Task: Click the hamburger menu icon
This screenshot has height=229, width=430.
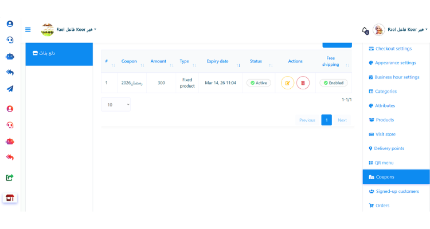Action: pos(28,30)
